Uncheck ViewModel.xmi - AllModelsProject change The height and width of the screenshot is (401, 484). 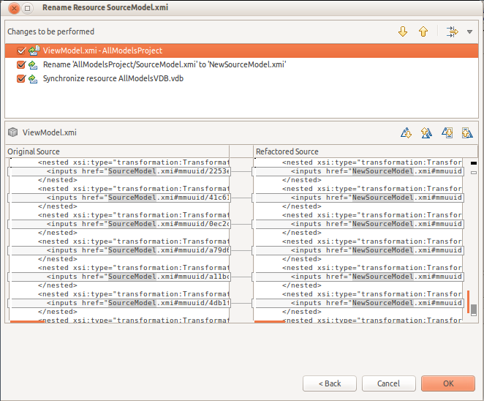click(x=20, y=50)
